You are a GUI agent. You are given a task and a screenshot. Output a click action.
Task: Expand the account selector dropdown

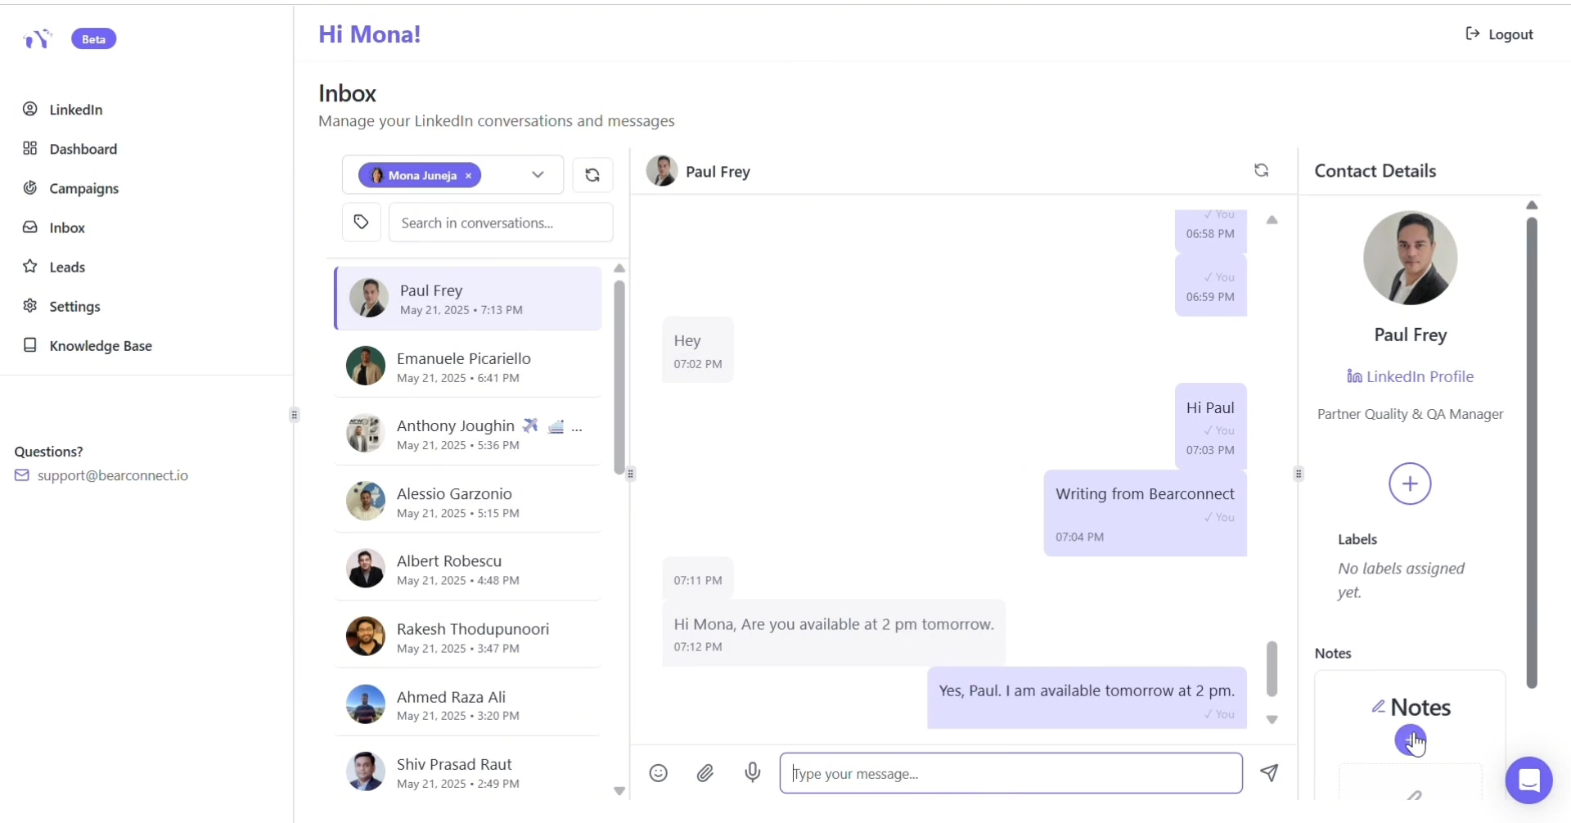click(538, 175)
